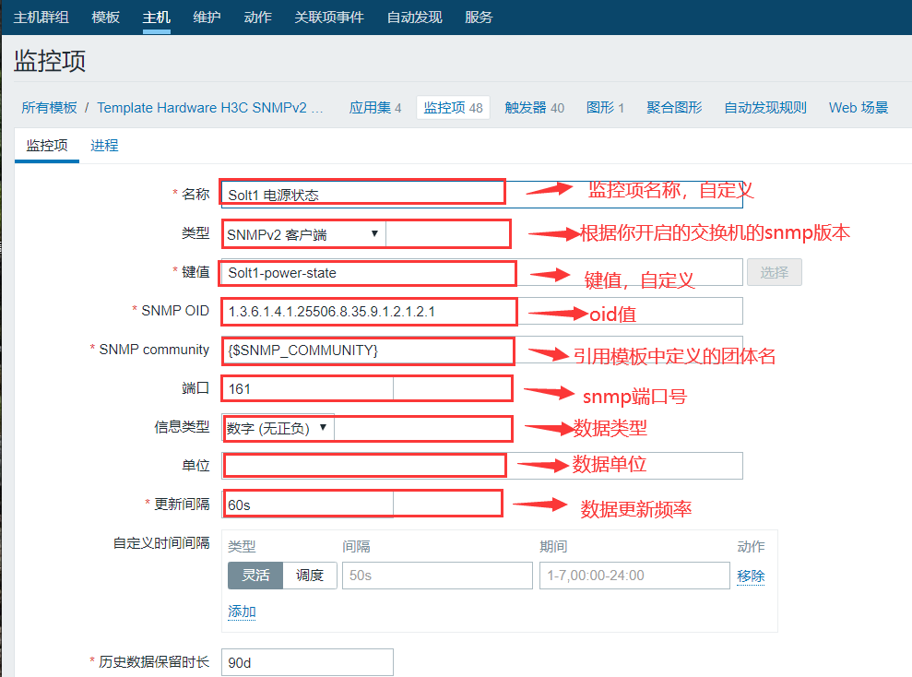Click the 移除 interval link
The height and width of the screenshot is (677, 912).
[751, 576]
